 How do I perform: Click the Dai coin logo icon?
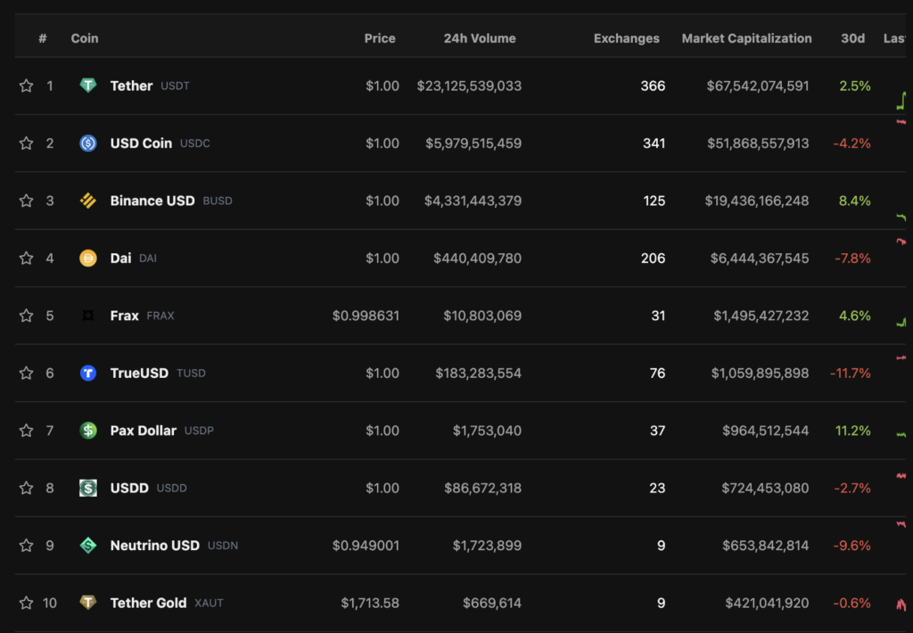point(88,258)
